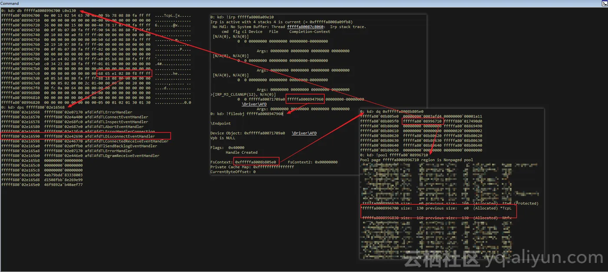The height and width of the screenshot is (272, 608).
Task: Choose boxed file object address fffffa8008947960
Action: pyautogui.click(x=305, y=99)
